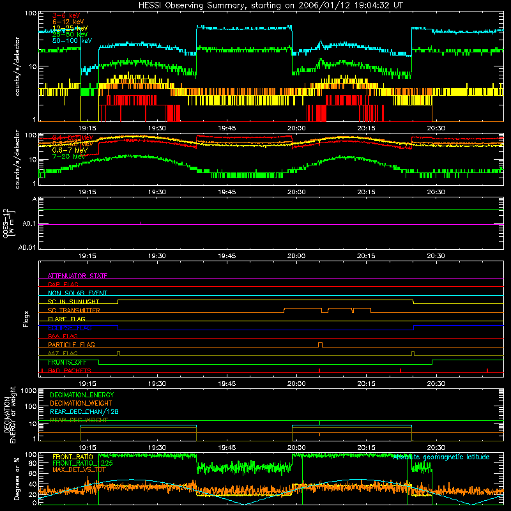Viewport: 511px width, 511px height.
Task: Select the orange SC_TRANSMITTER flag label
Action: click(74, 310)
